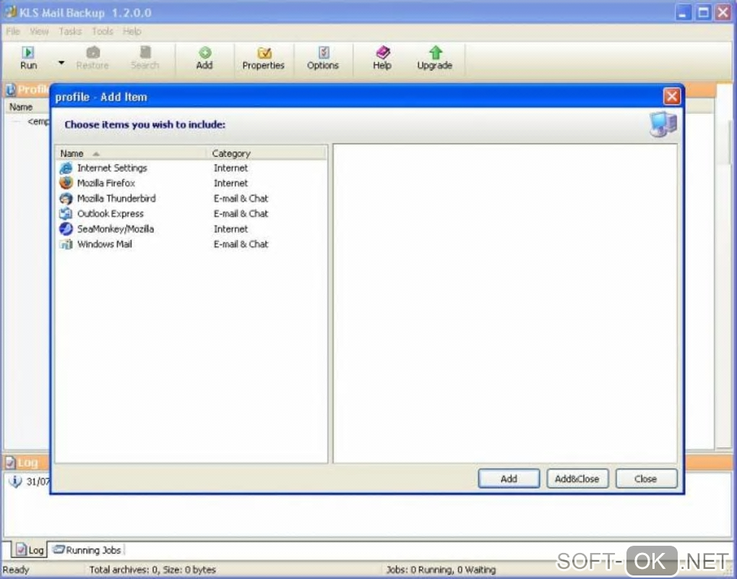Click the Outlook Express item name

[111, 213]
